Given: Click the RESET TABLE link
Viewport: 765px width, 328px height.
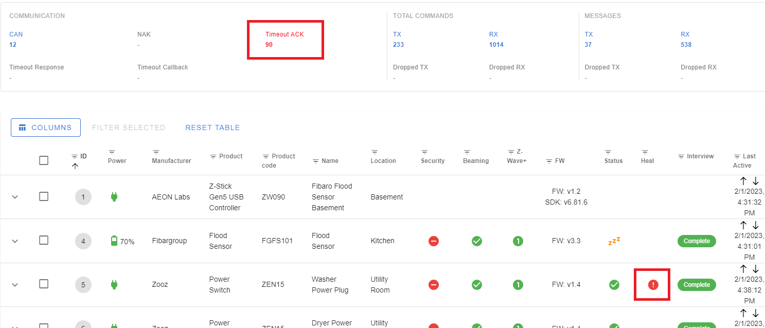Looking at the screenshot, I should point(212,127).
